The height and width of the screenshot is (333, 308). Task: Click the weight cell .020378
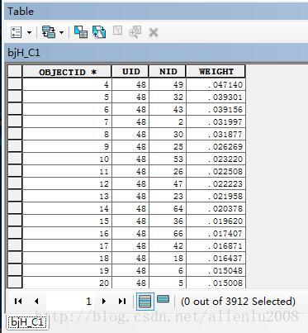[216, 208]
